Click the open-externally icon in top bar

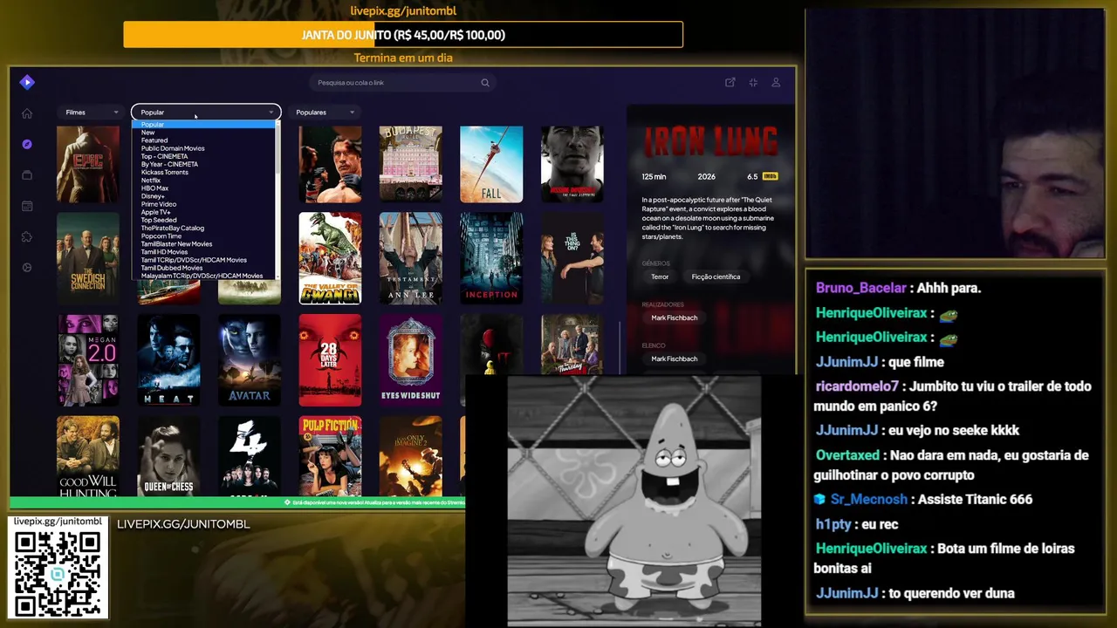click(730, 83)
